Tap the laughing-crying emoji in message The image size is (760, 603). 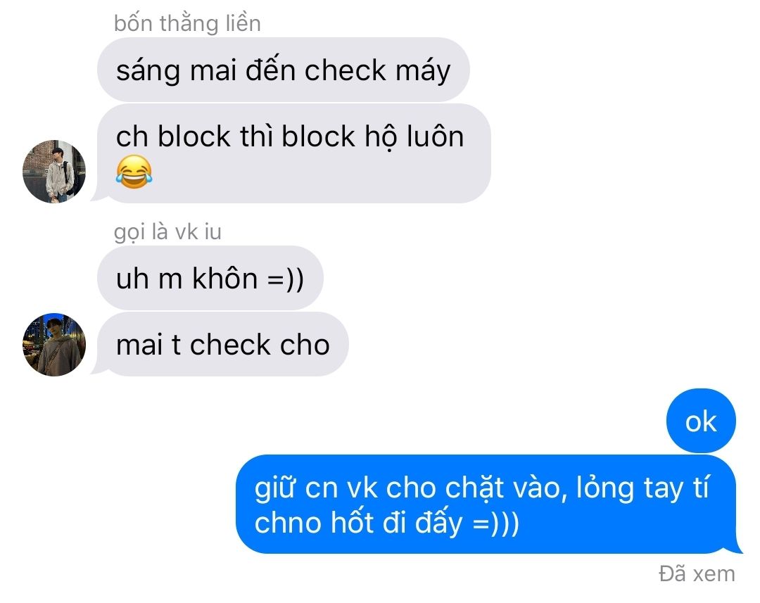pyautogui.click(x=134, y=172)
